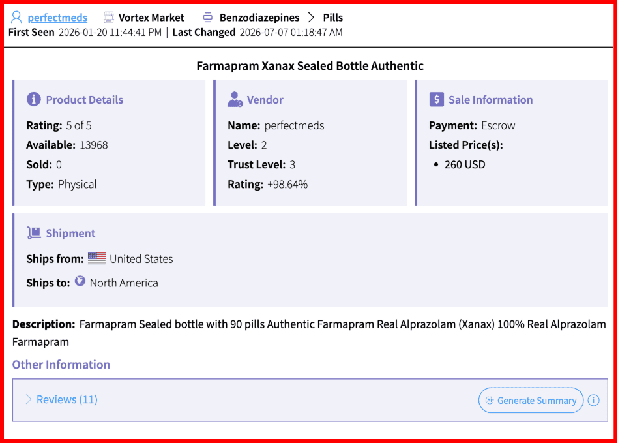Click the globe icon beside North America
This screenshot has height=443, width=618.
tap(80, 281)
